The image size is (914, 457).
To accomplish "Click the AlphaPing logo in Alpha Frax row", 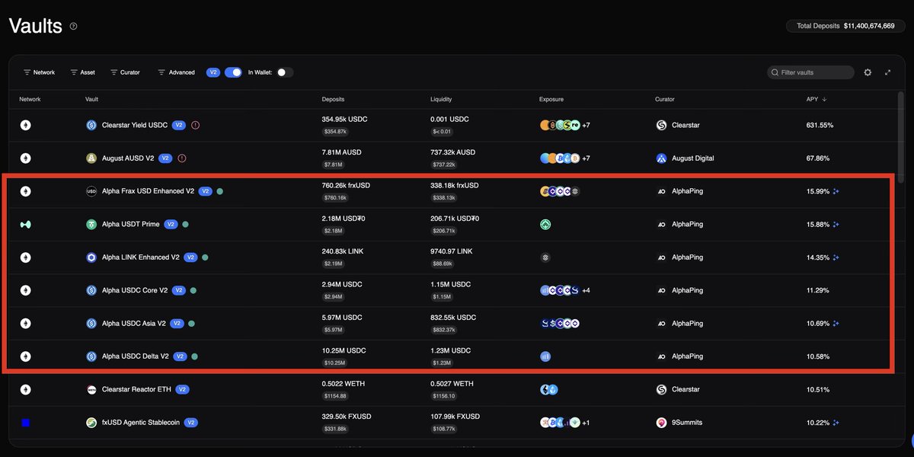I will pos(661,191).
